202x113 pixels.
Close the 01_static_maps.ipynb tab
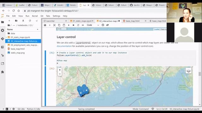point(92,21)
